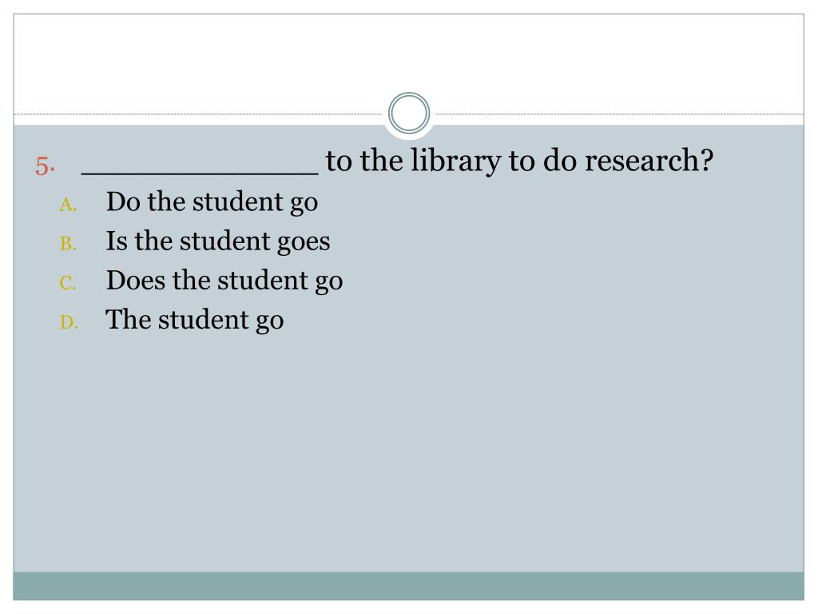Click the dotted divider left of circle
This screenshot has height=614, width=818.
point(198,114)
